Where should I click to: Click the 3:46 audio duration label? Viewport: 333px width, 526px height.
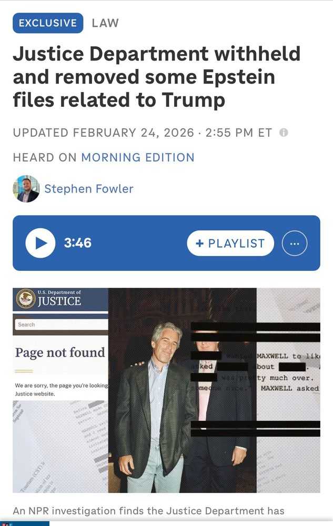78,243
